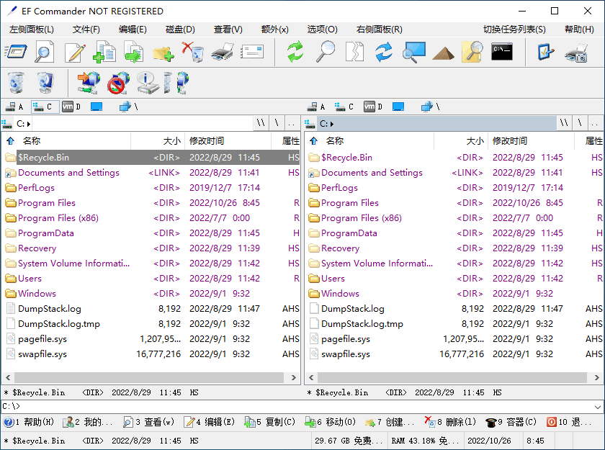Click the disconnect network drive icon
The image size is (605, 450).
(118, 83)
